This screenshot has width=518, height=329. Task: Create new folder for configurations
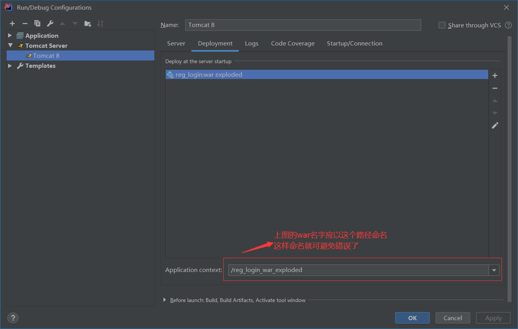coord(88,23)
